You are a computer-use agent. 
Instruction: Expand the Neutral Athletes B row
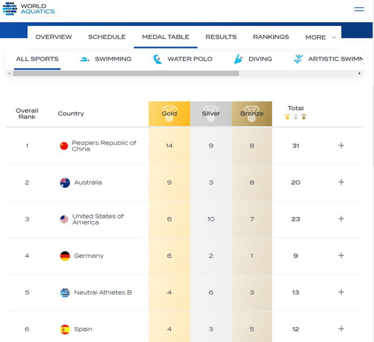pos(341,292)
